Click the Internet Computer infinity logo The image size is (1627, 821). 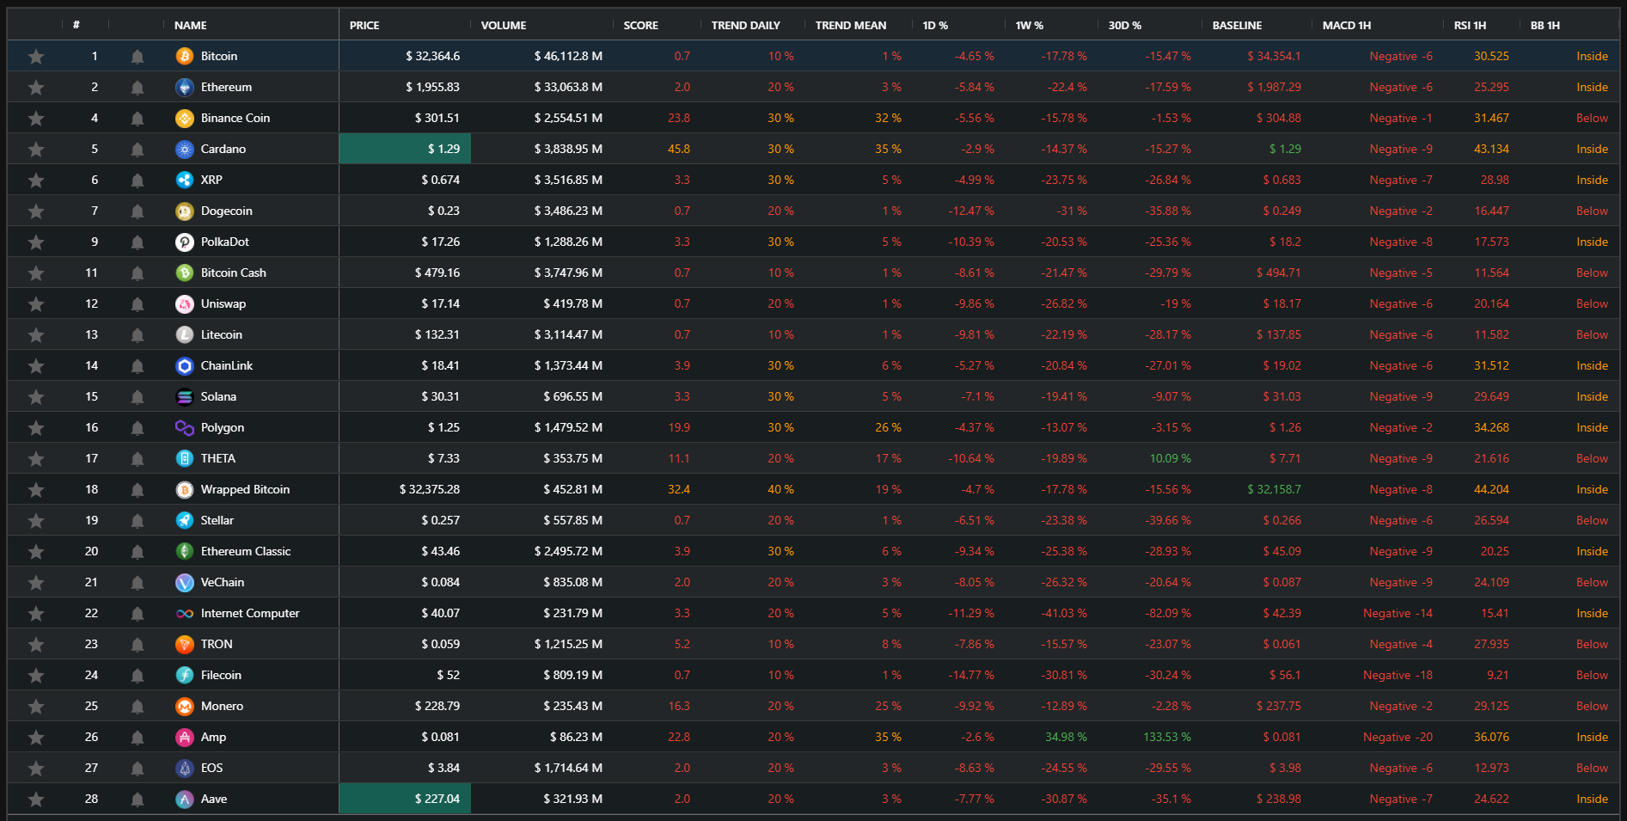pyautogui.click(x=184, y=613)
